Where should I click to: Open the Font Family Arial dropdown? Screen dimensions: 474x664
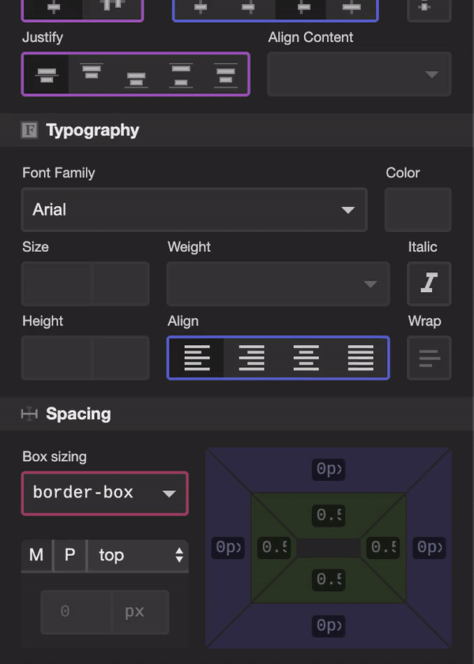point(194,209)
